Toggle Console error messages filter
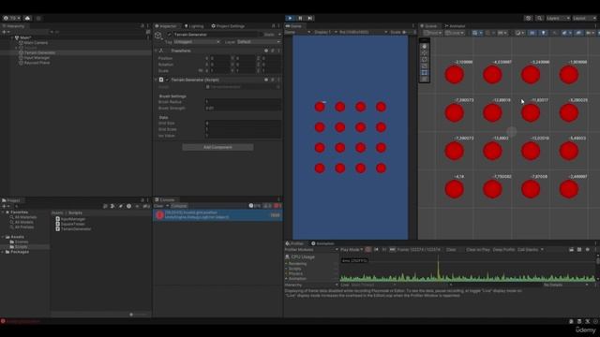This screenshot has height=337, width=600. 277,206
